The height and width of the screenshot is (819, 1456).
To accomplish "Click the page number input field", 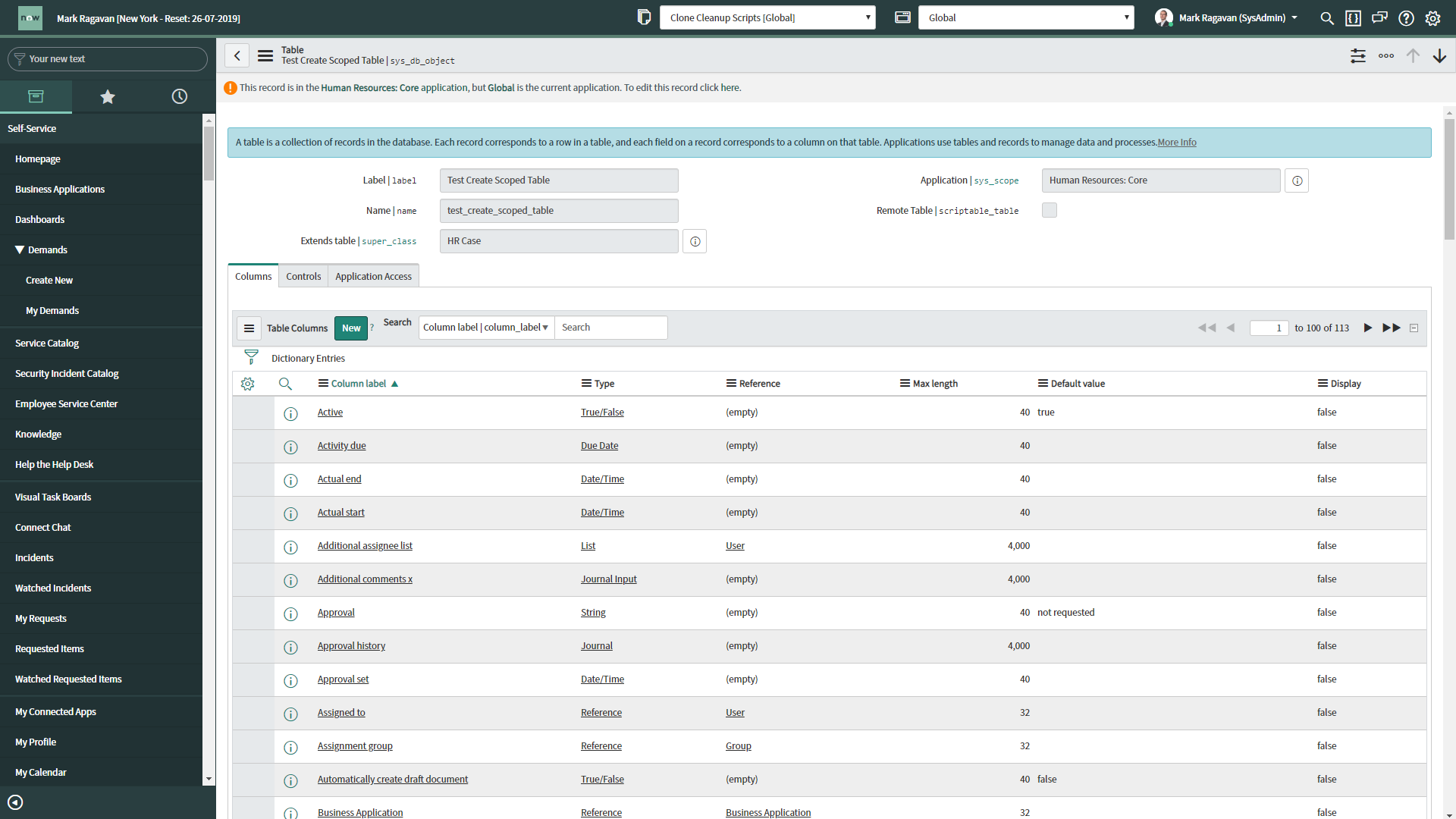I will click(x=1269, y=328).
